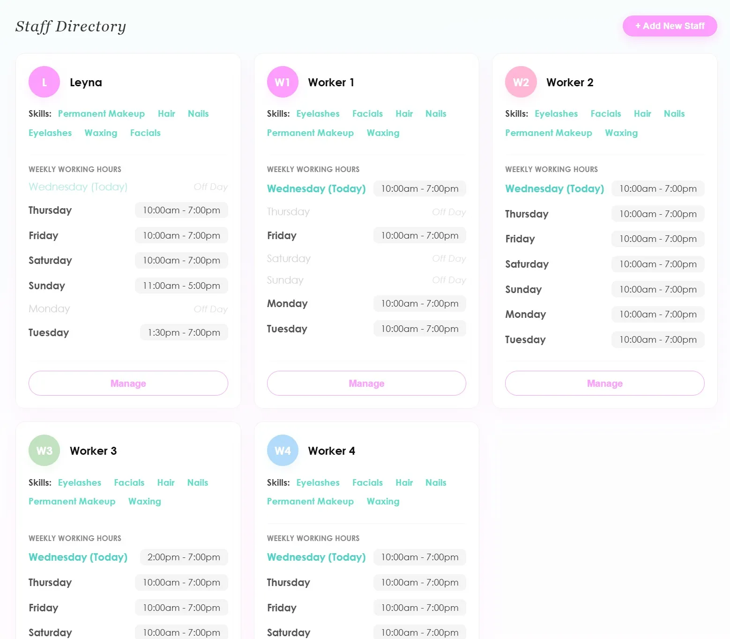The height and width of the screenshot is (639, 730).
Task: Click Leyna's Thursday hours 10:00am - 7:00pm
Action: tap(181, 210)
